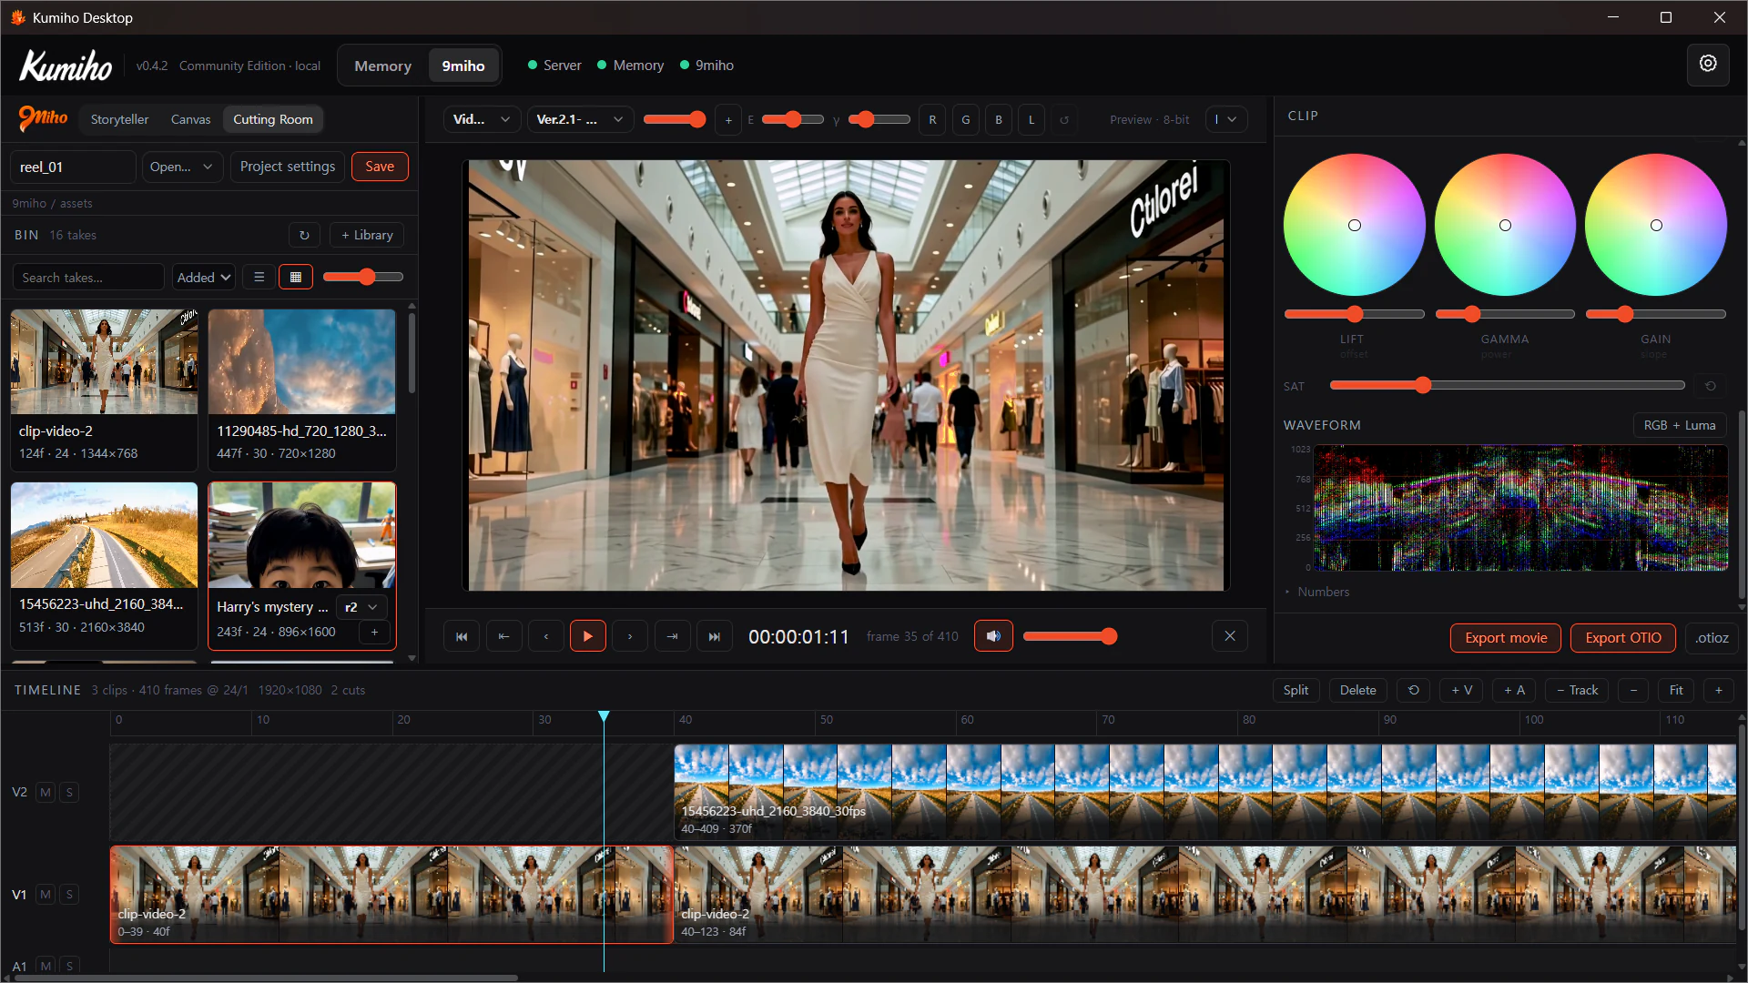Select the Cutting Room tab
This screenshot has height=983, width=1748.
point(272,119)
